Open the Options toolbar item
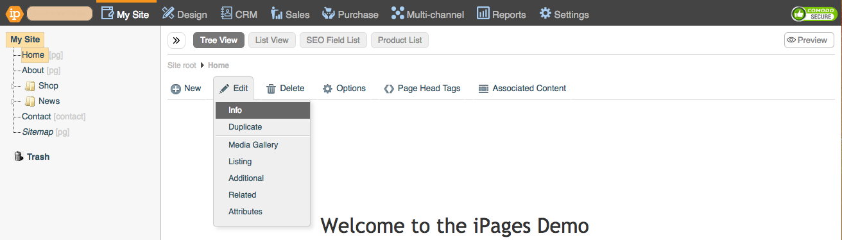The image size is (842, 240). click(x=344, y=89)
